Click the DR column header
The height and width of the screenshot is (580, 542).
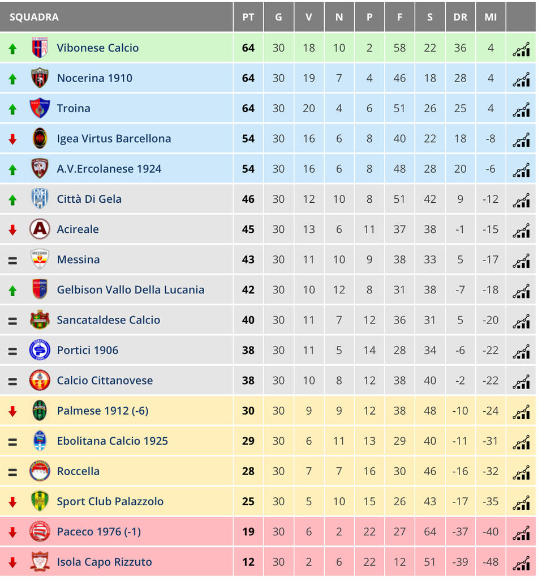(x=460, y=17)
